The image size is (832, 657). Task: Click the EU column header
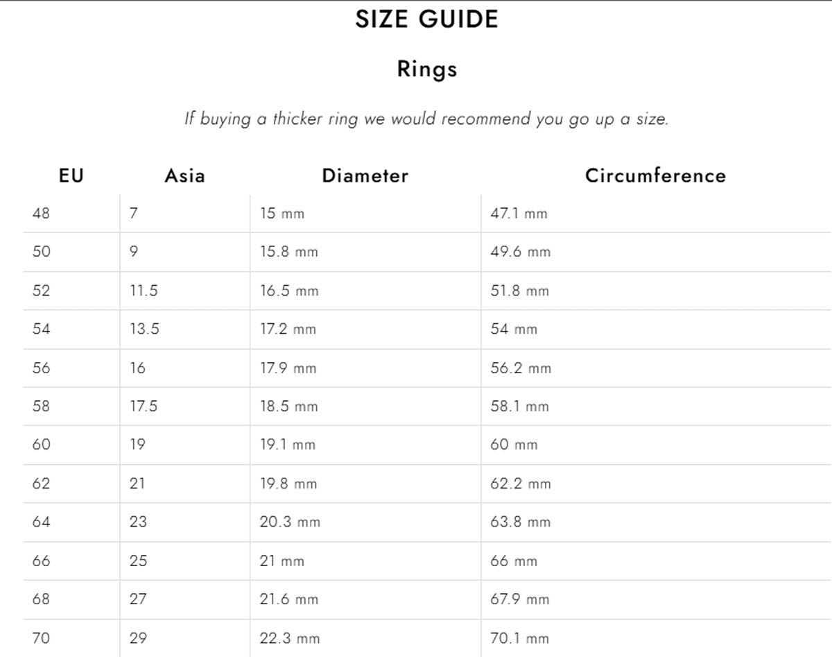pos(71,176)
